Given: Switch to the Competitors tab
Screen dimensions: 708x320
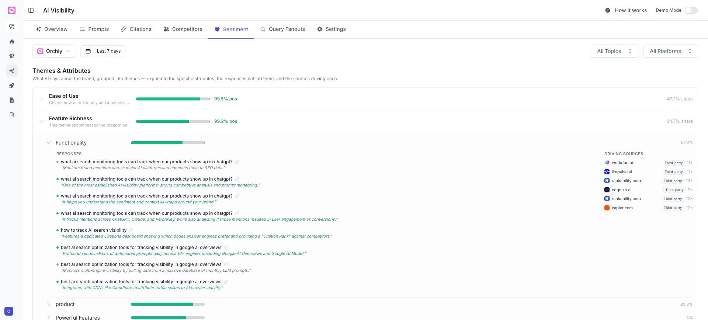Looking at the screenshot, I should 183,29.
